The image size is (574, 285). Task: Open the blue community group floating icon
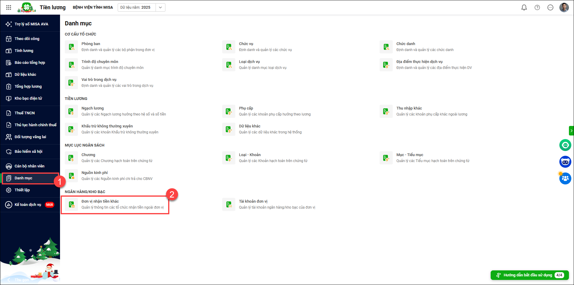565,178
